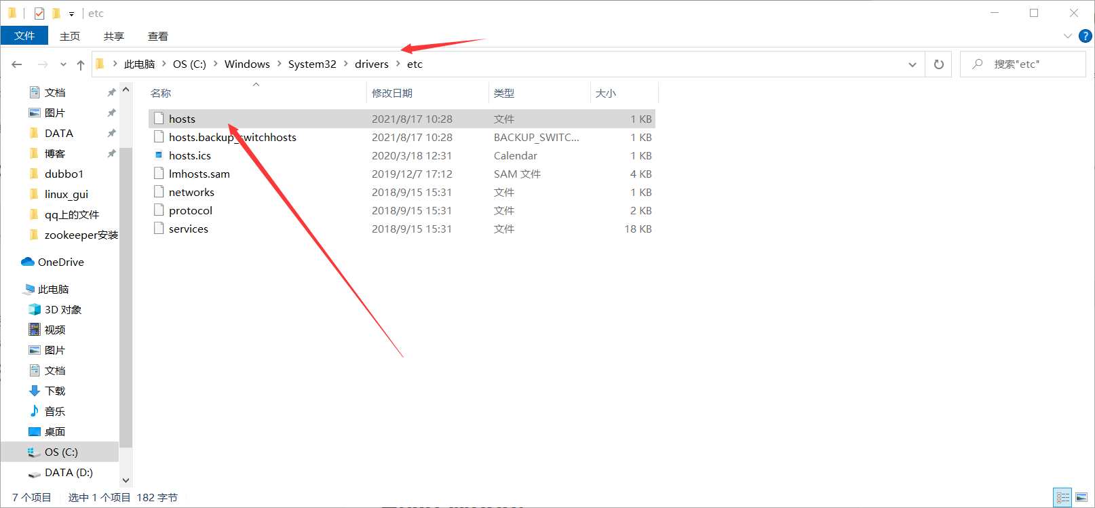
Task: Select the services file icon
Action: coord(159,229)
